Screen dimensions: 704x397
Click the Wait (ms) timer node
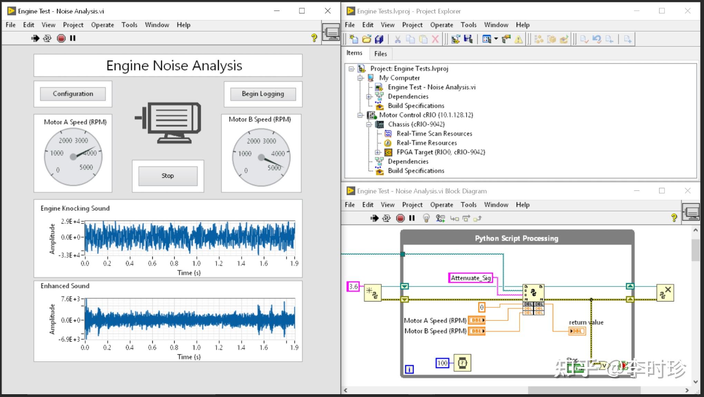point(462,363)
